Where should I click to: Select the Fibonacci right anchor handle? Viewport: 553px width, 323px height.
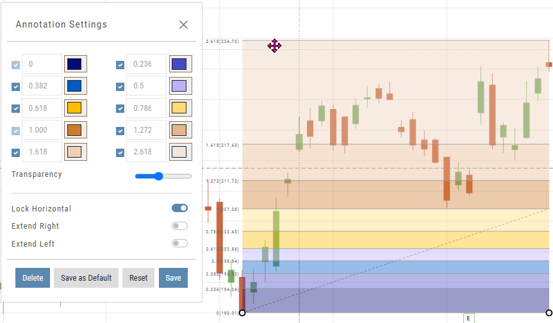pos(549,313)
